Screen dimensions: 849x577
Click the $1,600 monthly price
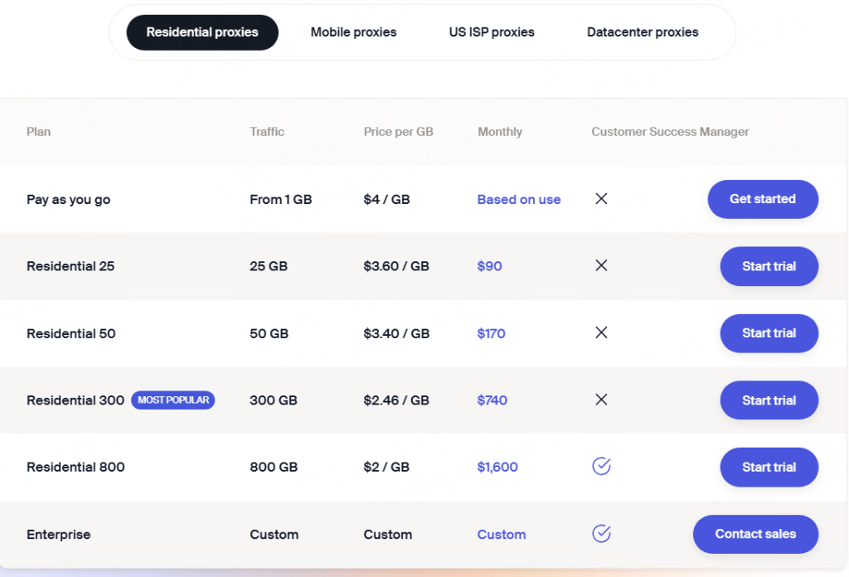tap(497, 468)
